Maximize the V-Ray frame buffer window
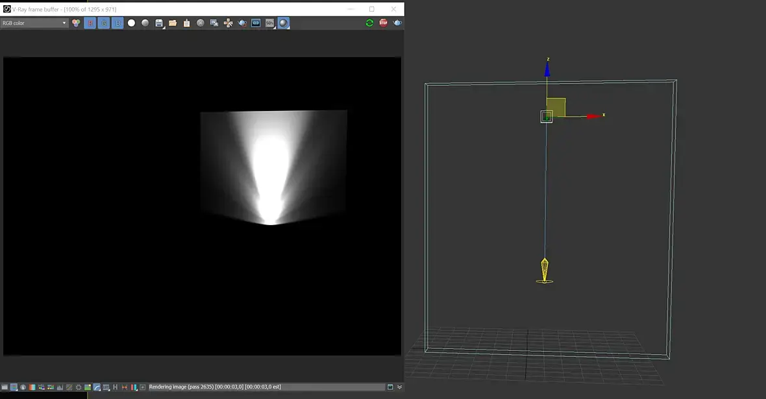 pos(372,9)
